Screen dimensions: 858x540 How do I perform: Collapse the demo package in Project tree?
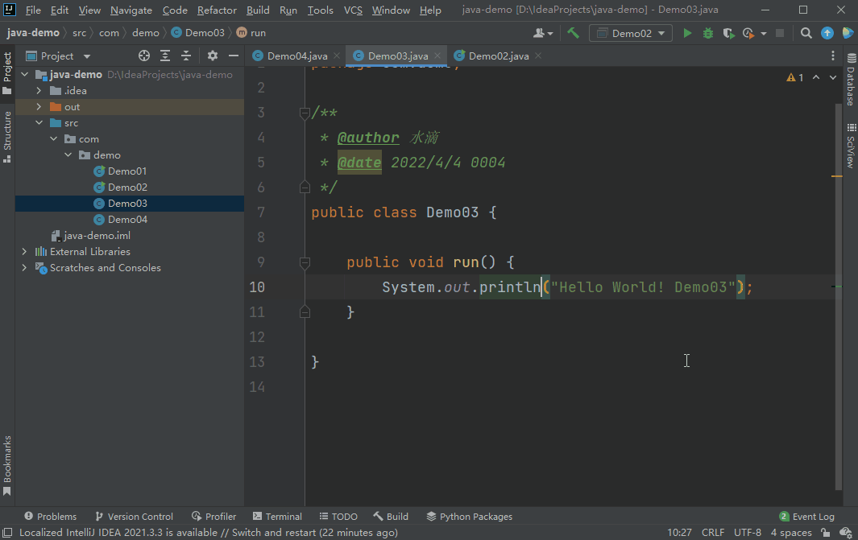pos(68,155)
